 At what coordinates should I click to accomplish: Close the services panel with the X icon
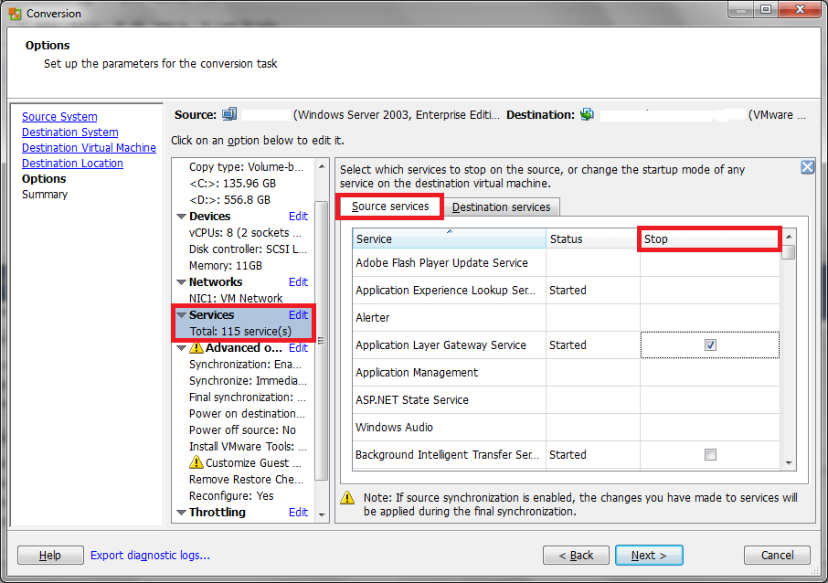(807, 167)
